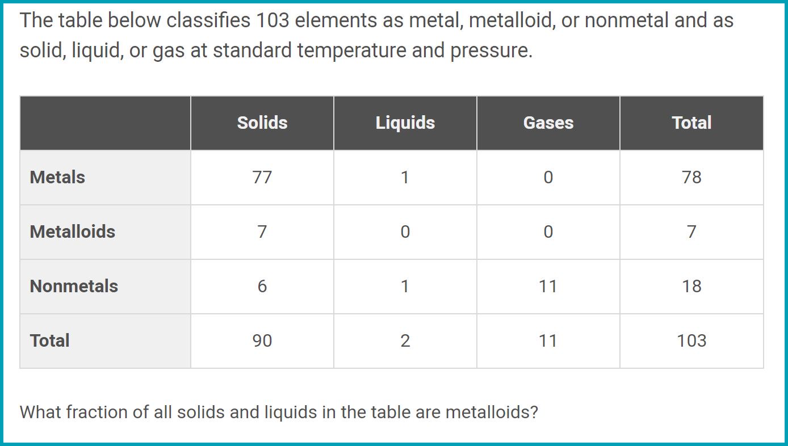Image resolution: width=788 pixels, height=446 pixels.
Task: Click the total solids cell showing 90
Action: (262, 340)
